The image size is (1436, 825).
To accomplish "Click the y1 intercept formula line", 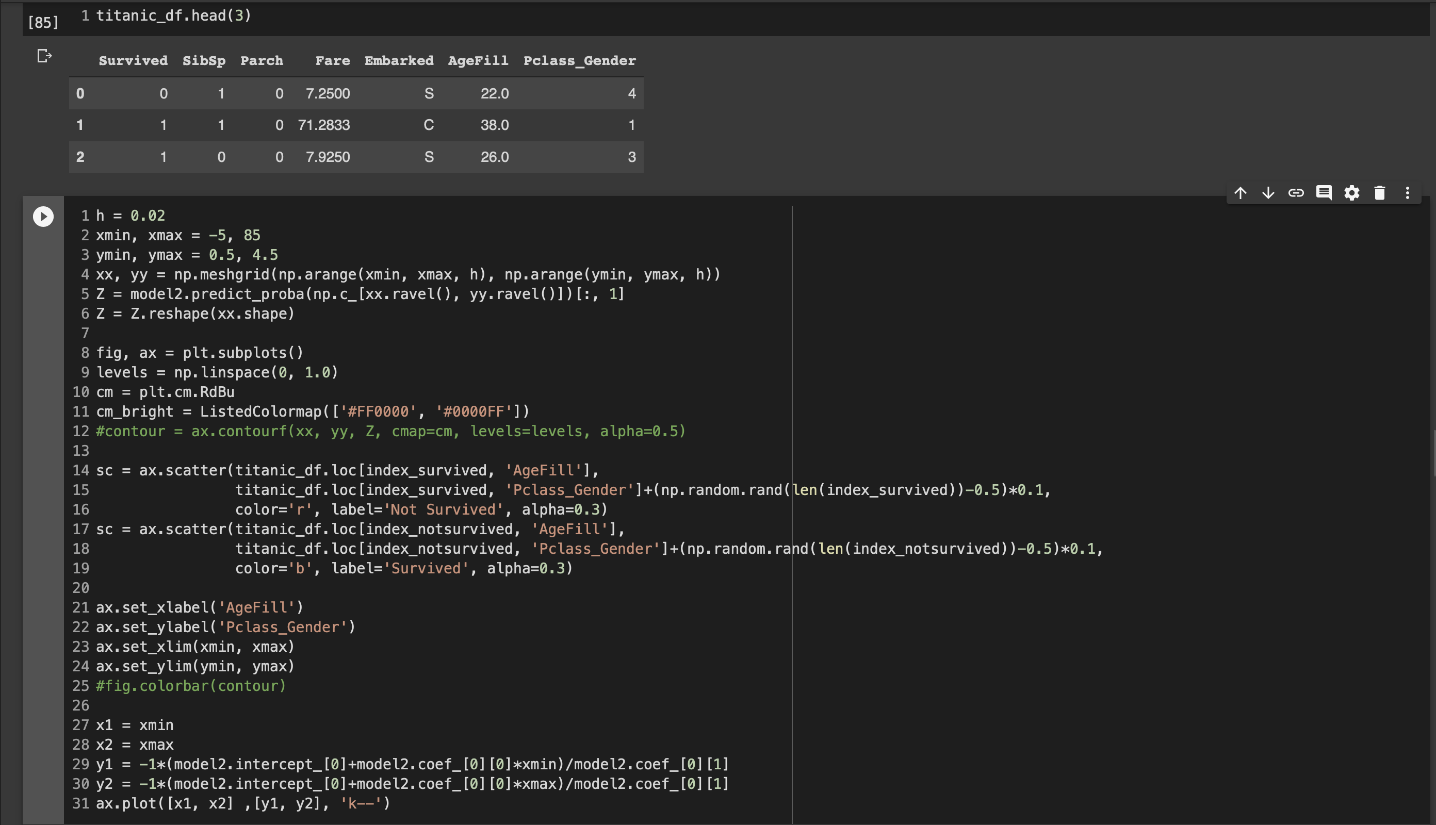I will point(413,764).
